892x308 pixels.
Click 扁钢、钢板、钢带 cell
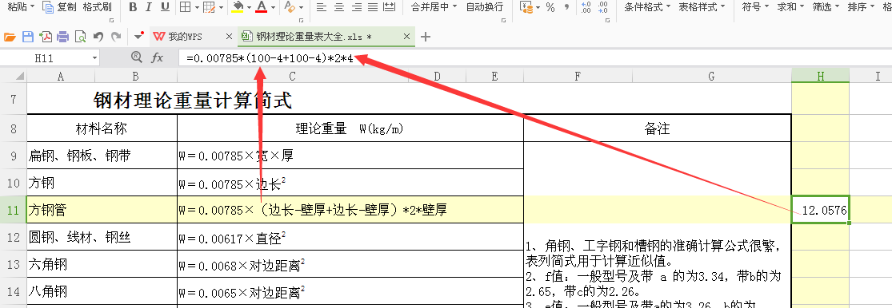coord(102,156)
